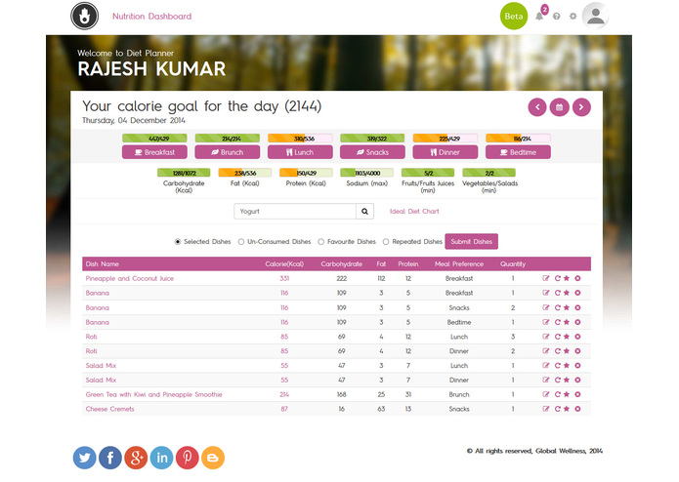This screenshot has width=679, height=482.
Task: Click the green Beta badge
Action: 514,16
